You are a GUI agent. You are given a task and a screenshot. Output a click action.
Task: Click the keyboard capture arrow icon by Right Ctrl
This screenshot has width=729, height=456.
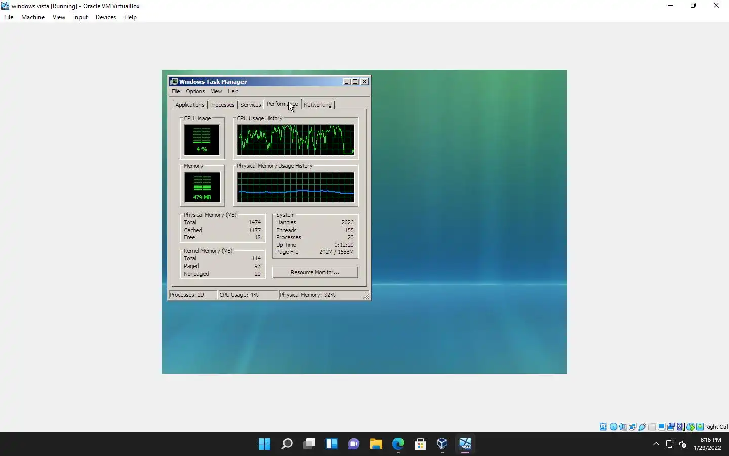tap(700, 427)
